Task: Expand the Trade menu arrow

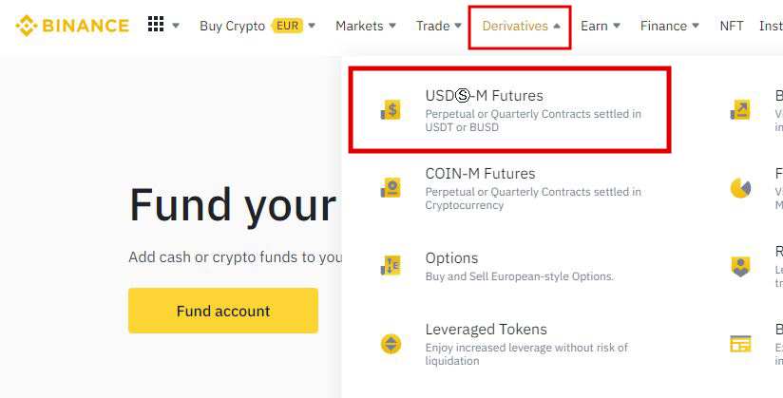Action: 458,26
